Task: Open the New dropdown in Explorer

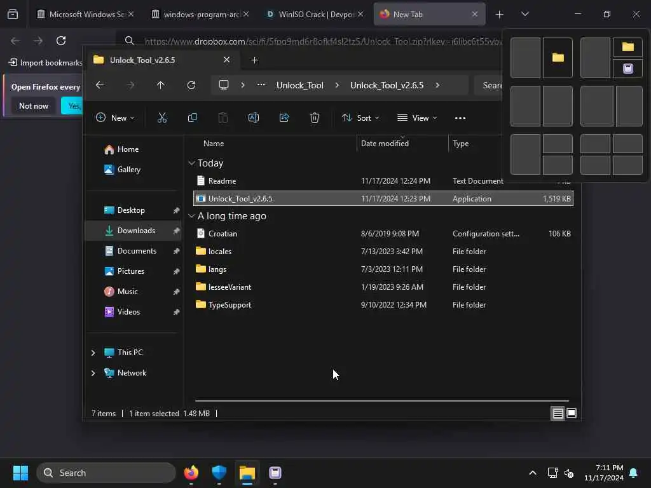Action: [x=116, y=118]
